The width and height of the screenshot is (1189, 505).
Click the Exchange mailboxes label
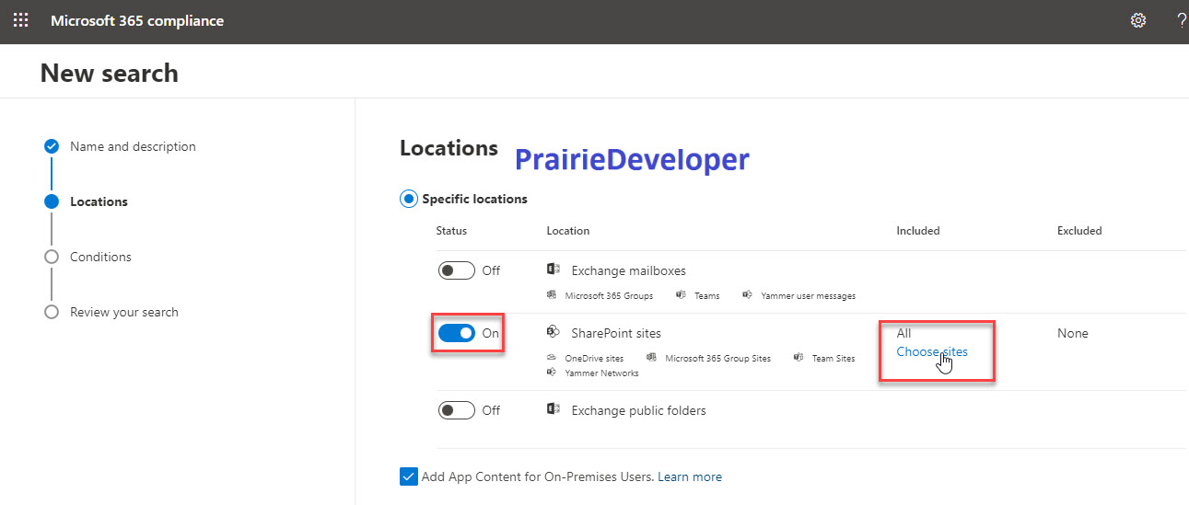click(628, 270)
